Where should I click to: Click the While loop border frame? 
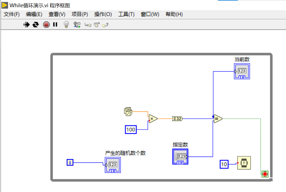coord(161,54)
